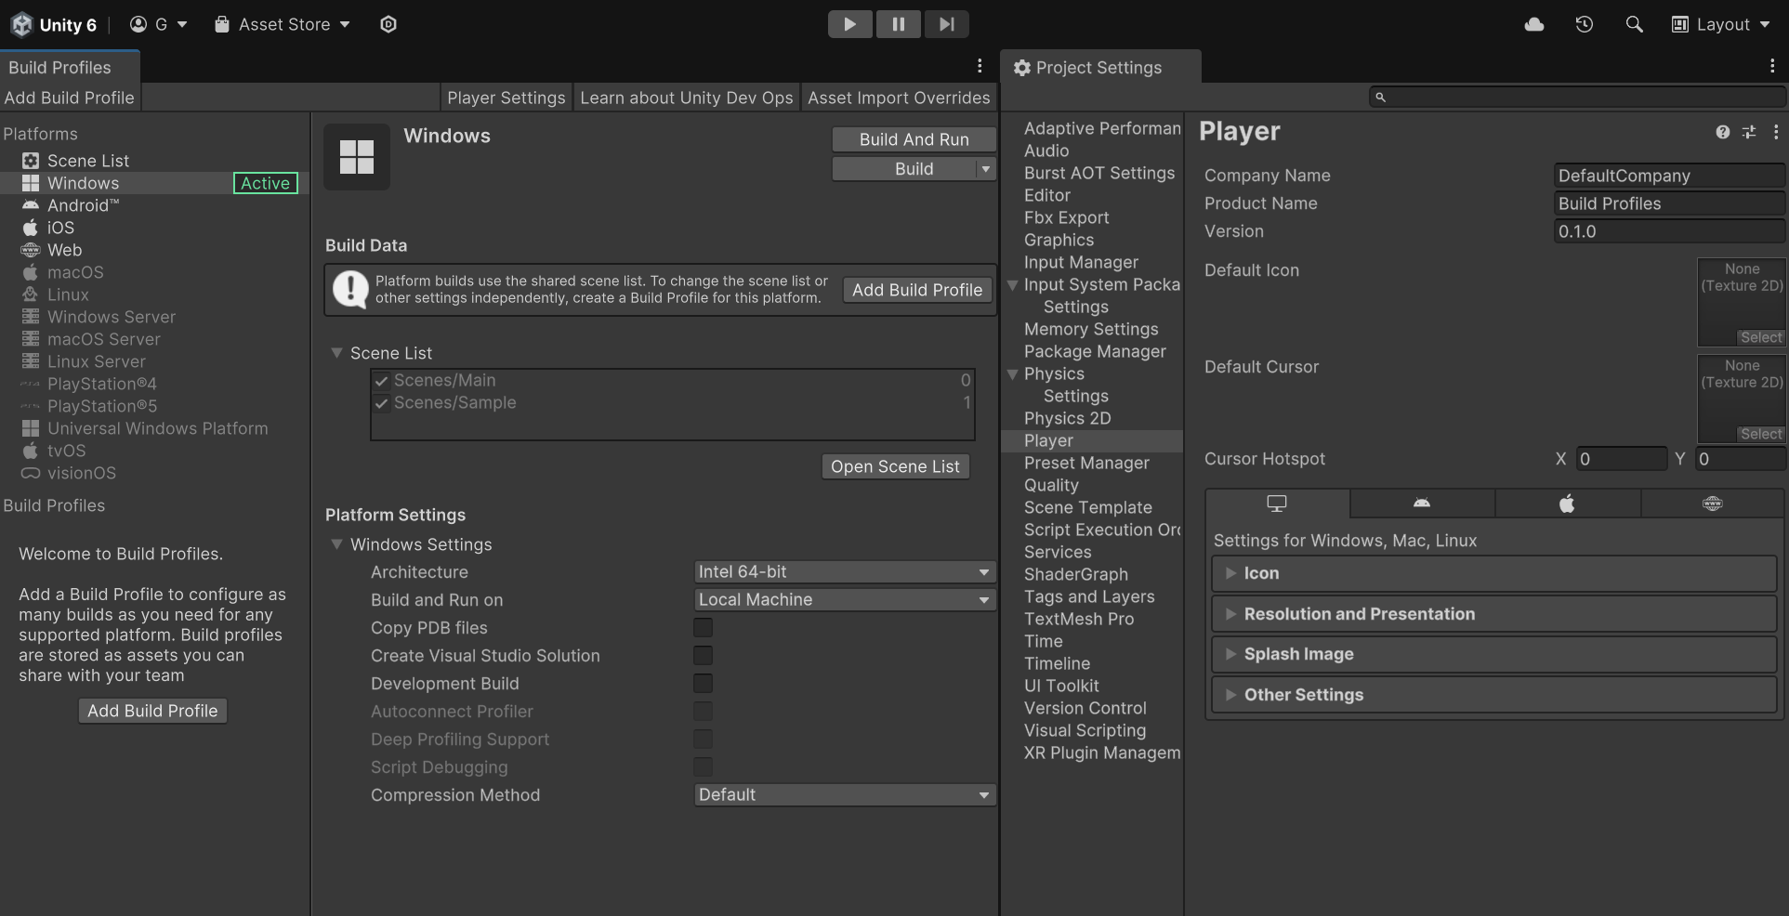Enable Development Build checkbox
Viewport: 1789px width, 916px height.
(704, 684)
